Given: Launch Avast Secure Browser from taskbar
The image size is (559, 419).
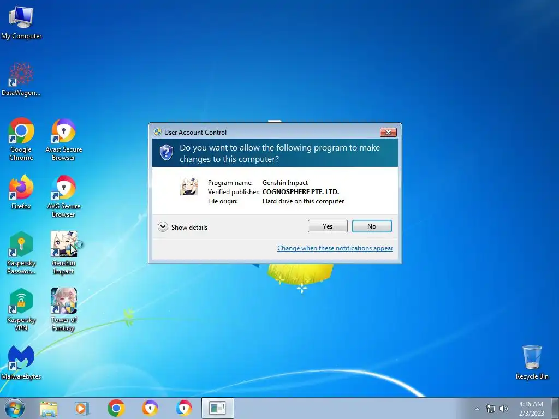Looking at the screenshot, I should [150, 408].
